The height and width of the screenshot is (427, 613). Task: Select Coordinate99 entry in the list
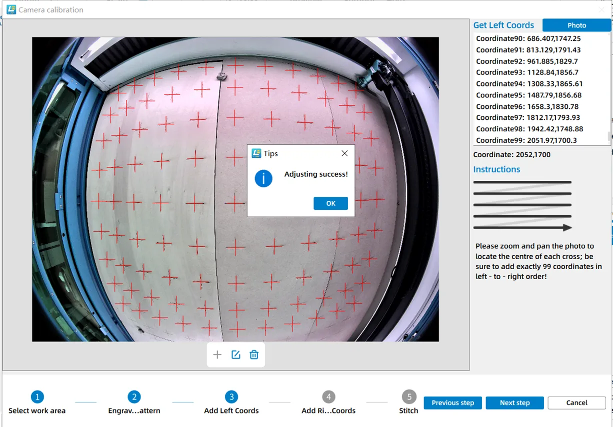(526, 140)
